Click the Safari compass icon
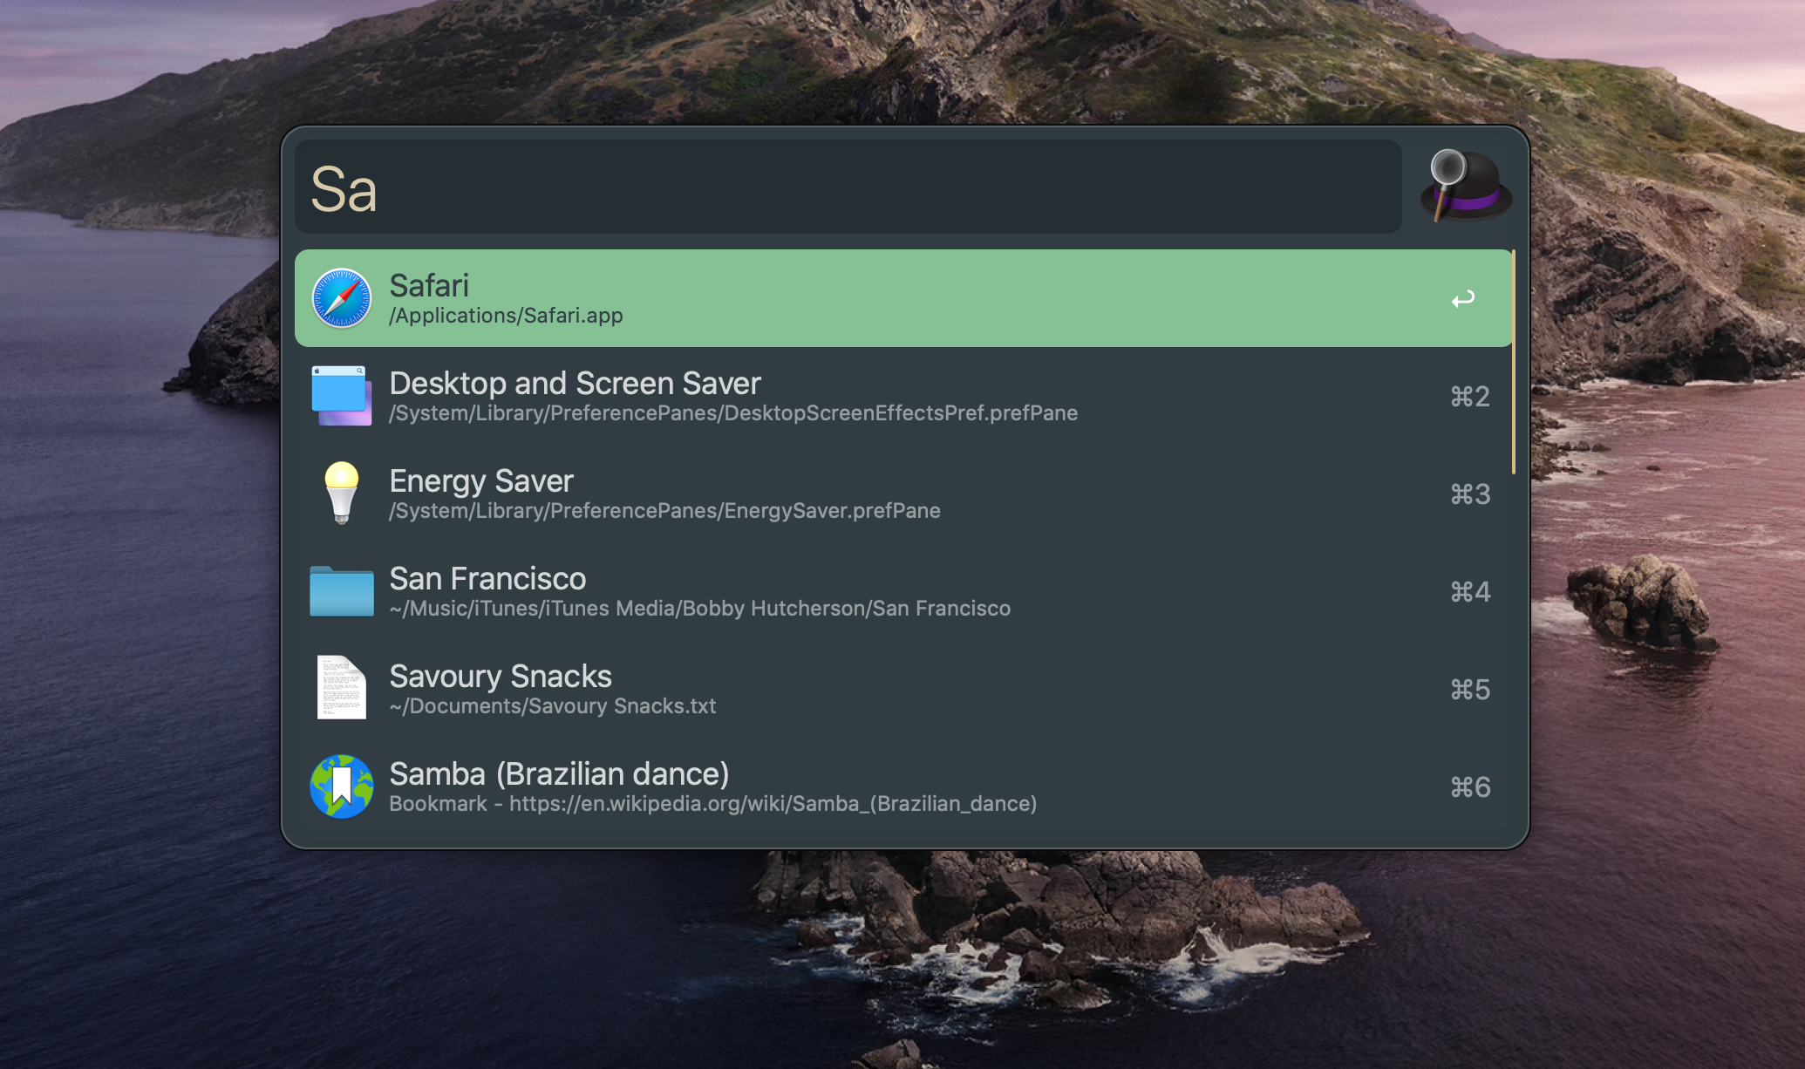The image size is (1805, 1069). (x=342, y=298)
